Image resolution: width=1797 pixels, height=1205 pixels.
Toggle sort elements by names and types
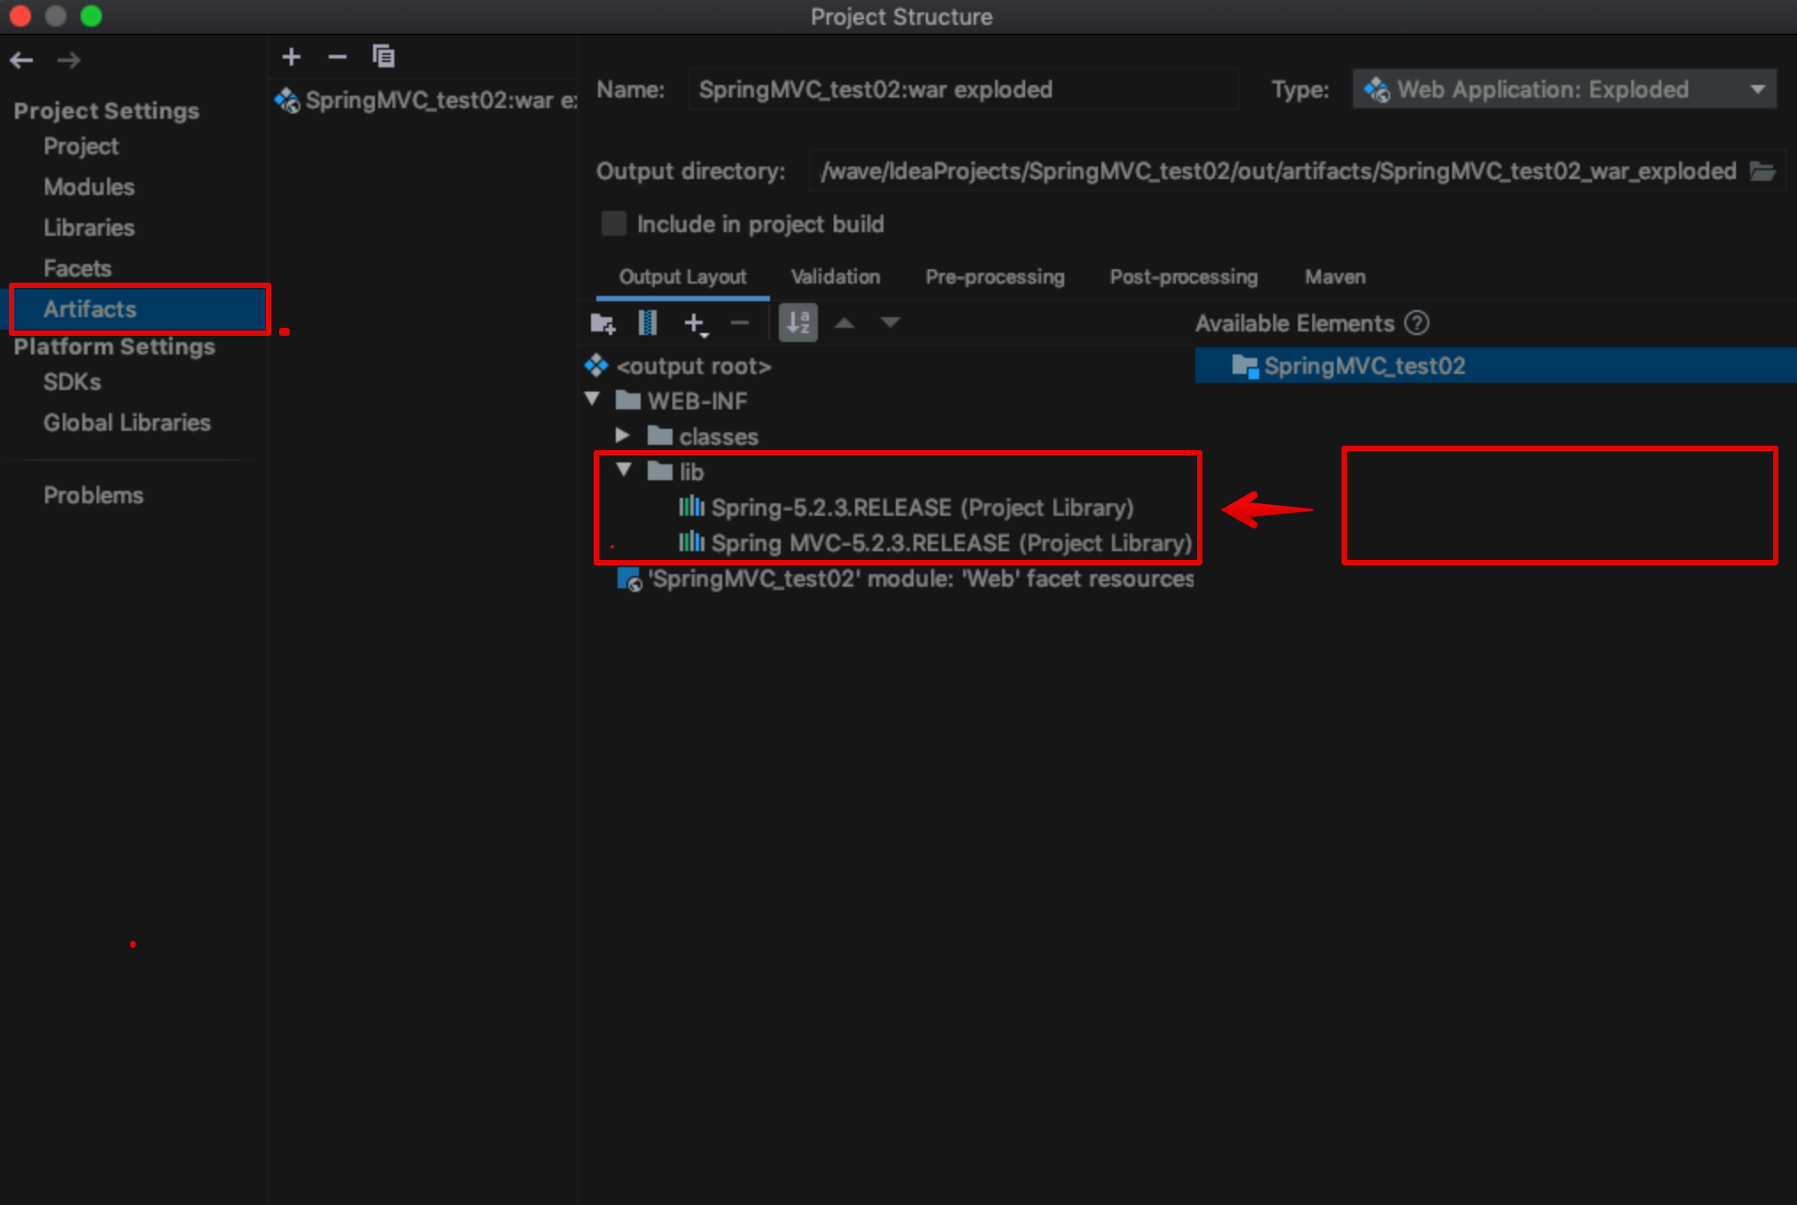point(797,323)
